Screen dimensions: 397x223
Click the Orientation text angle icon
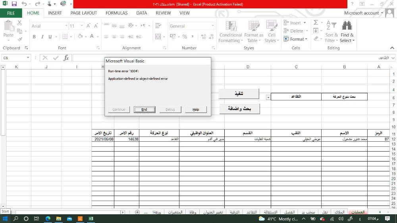131,25
